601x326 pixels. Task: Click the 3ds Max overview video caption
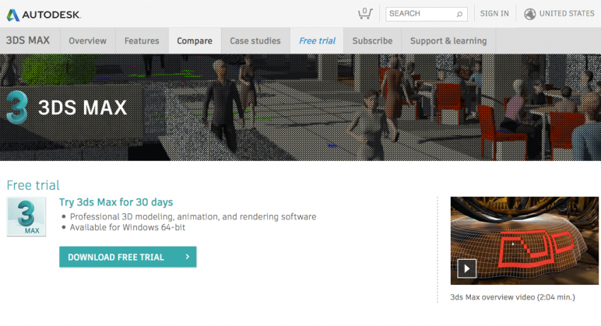tap(512, 297)
